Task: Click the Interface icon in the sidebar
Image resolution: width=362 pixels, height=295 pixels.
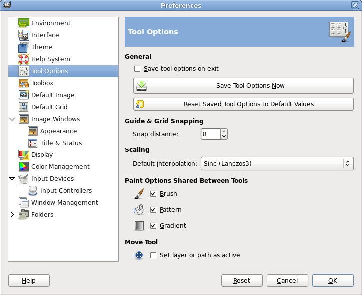Action: click(x=24, y=35)
